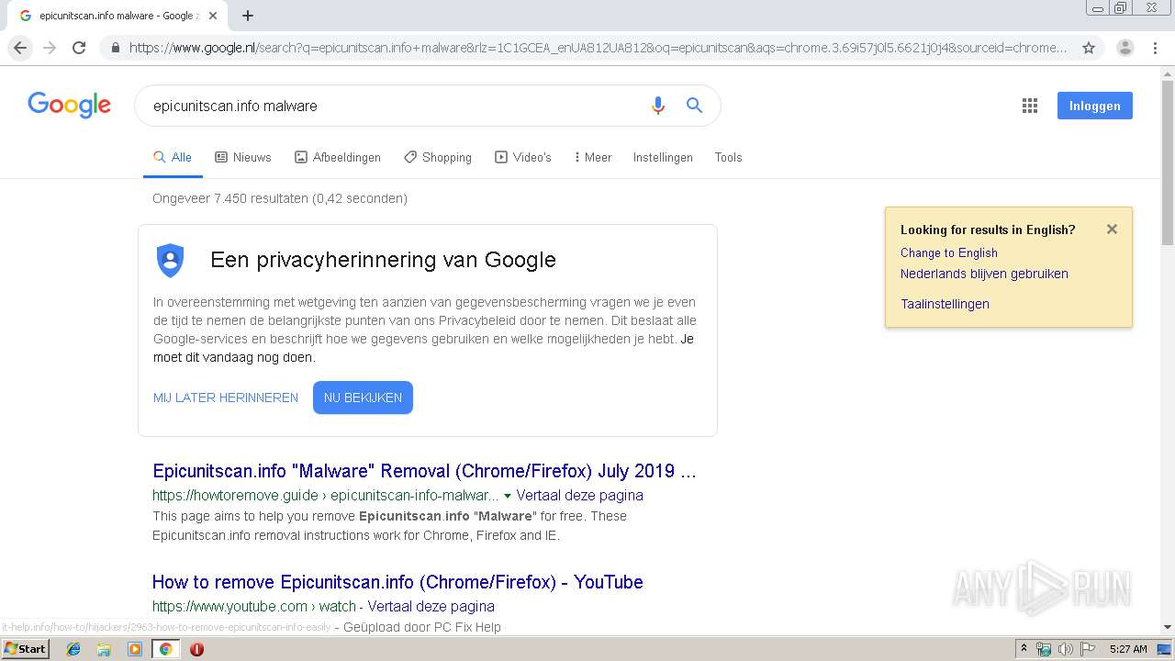Open the Chrome profile avatar icon
The image size is (1175, 661).
pyautogui.click(x=1125, y=48)
